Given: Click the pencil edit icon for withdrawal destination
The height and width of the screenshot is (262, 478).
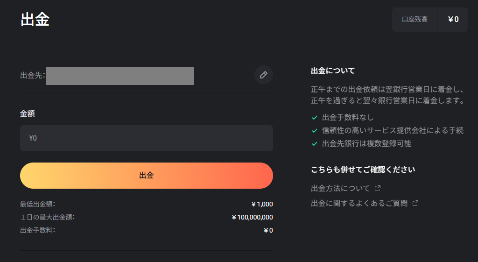Looking at the screenshot, I should [264, 75].
